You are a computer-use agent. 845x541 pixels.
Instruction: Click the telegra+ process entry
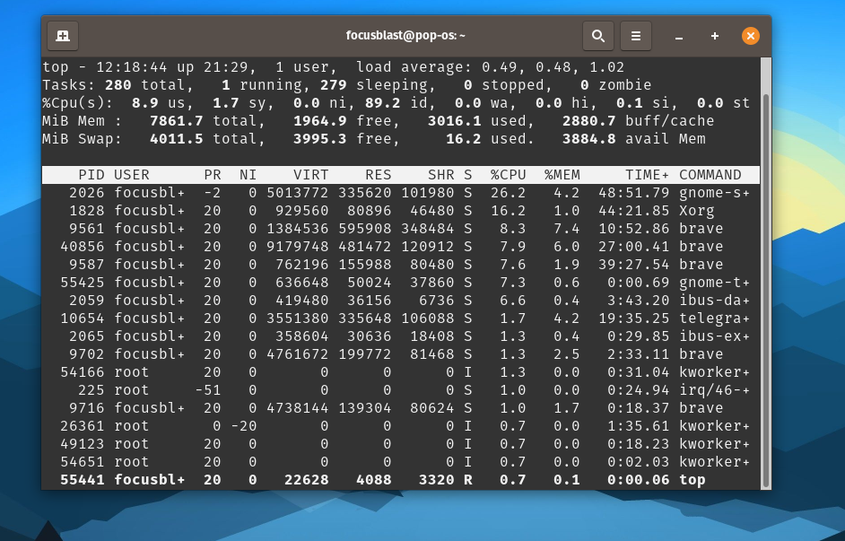click(x=713, y=318)
